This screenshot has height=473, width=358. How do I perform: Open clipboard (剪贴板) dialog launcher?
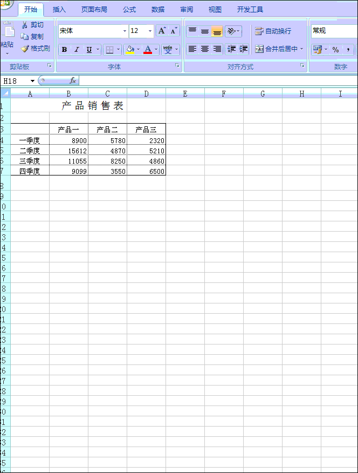click(x=50, y=65)
